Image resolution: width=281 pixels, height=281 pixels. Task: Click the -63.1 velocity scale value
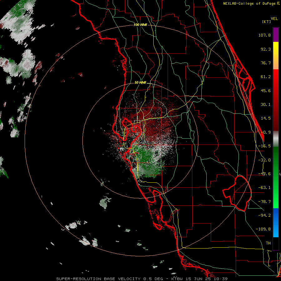(264, 188)
